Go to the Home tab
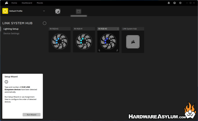 click(14, 3)
